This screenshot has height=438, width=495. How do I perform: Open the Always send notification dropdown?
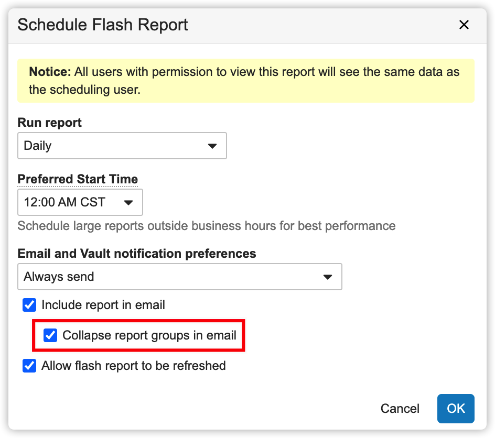[x=179, y=277]
